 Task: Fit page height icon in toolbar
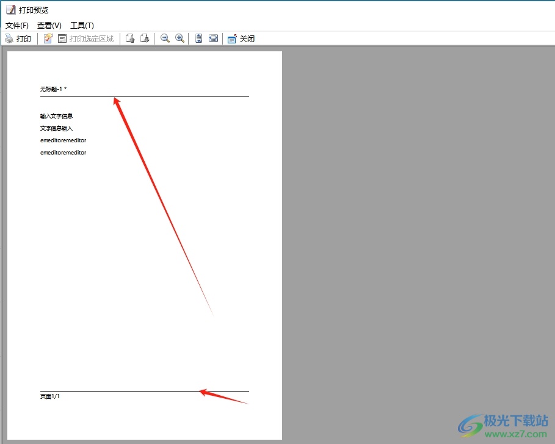(198, 38)
